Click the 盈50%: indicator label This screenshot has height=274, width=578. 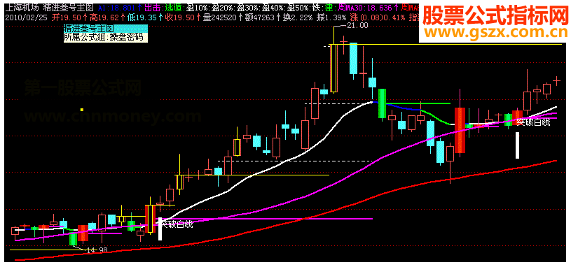point(299,8)
